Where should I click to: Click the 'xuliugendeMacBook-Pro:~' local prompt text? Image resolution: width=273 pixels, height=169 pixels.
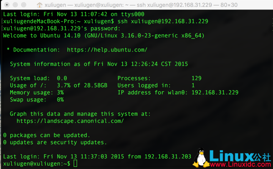(x=42, y=21)
